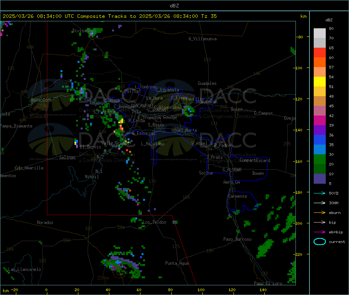The width and height of the screenshot is (349, 295).
Task: Pick the dark green 10-20 dBZ swatch
Action: tap(320, 169)
